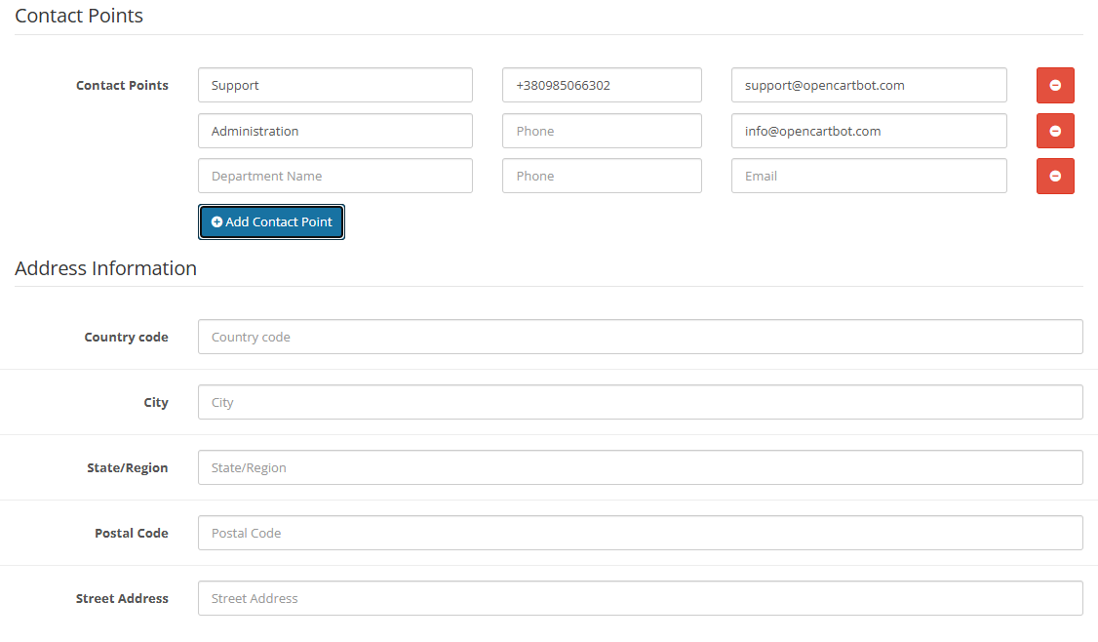The height and width of the screenshot is (642, 1098).
Task: Select the support@opencartbot.com email field
Action: click(868, 85)
